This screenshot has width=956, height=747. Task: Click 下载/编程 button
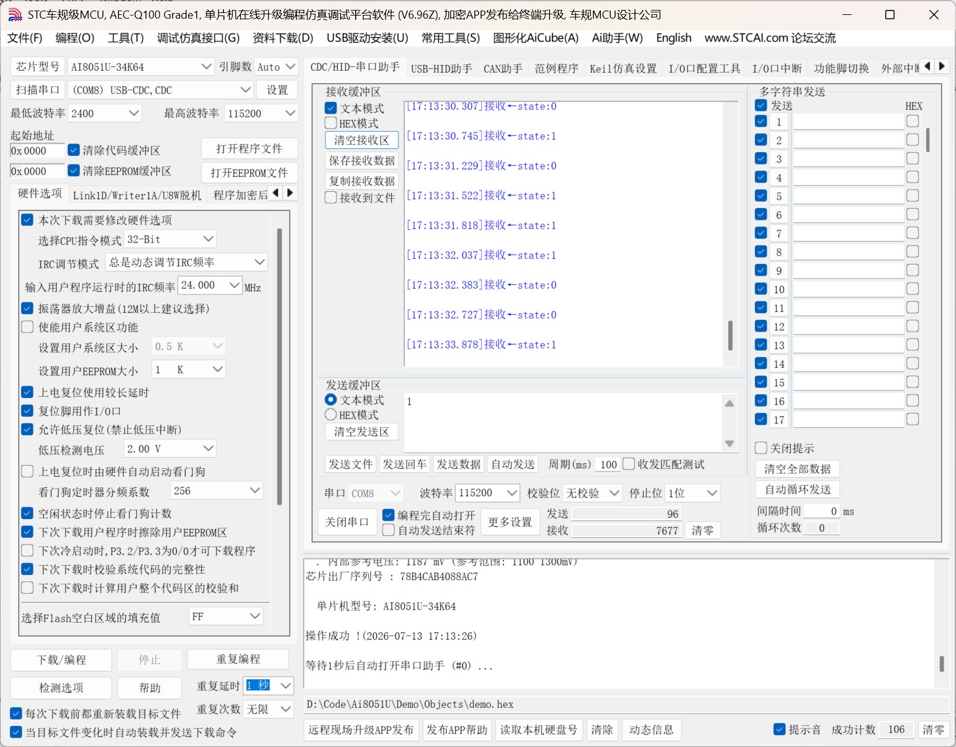pyautogui.click(x=61, y=659)
